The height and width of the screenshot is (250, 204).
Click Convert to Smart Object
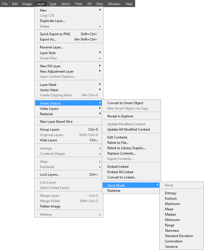[x=125, y=103]
